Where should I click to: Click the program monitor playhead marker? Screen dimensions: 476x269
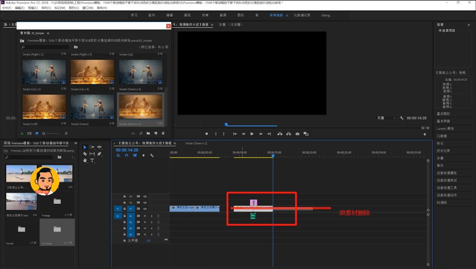[x=226, y=124]
